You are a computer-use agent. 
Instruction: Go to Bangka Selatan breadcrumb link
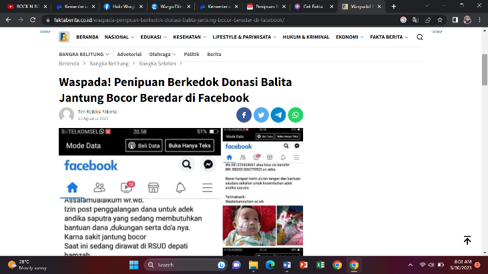click(158, 63)
